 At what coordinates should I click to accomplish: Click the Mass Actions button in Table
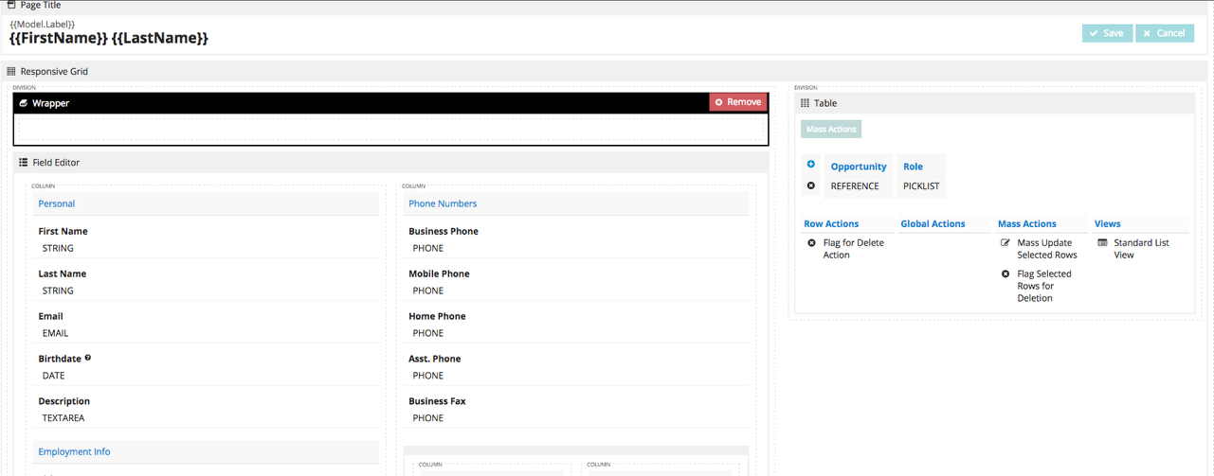[831, 130]
